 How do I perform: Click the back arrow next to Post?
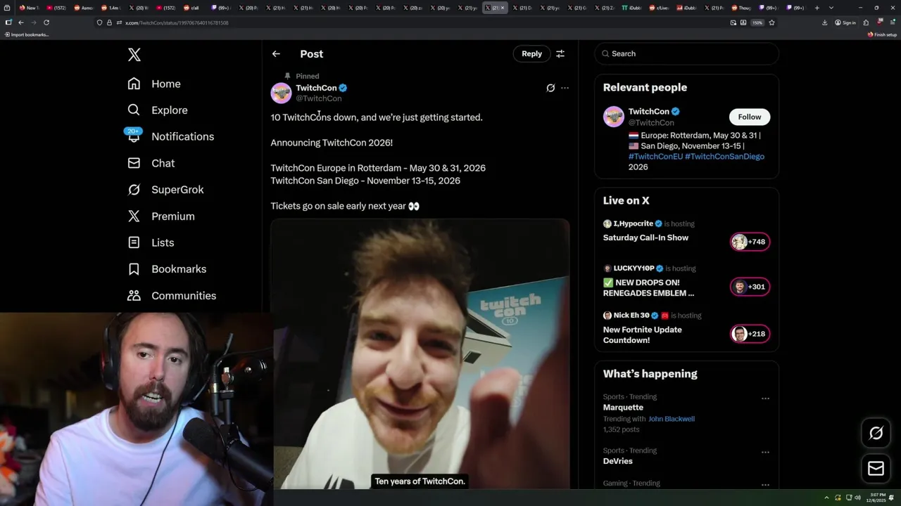pyautogui.click(x=276, y=54)
